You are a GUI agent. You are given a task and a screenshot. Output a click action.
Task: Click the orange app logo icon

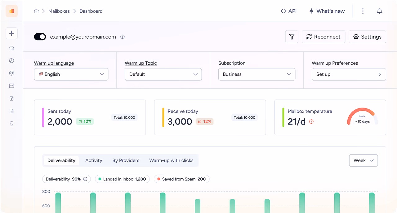(x=11, y=11)
